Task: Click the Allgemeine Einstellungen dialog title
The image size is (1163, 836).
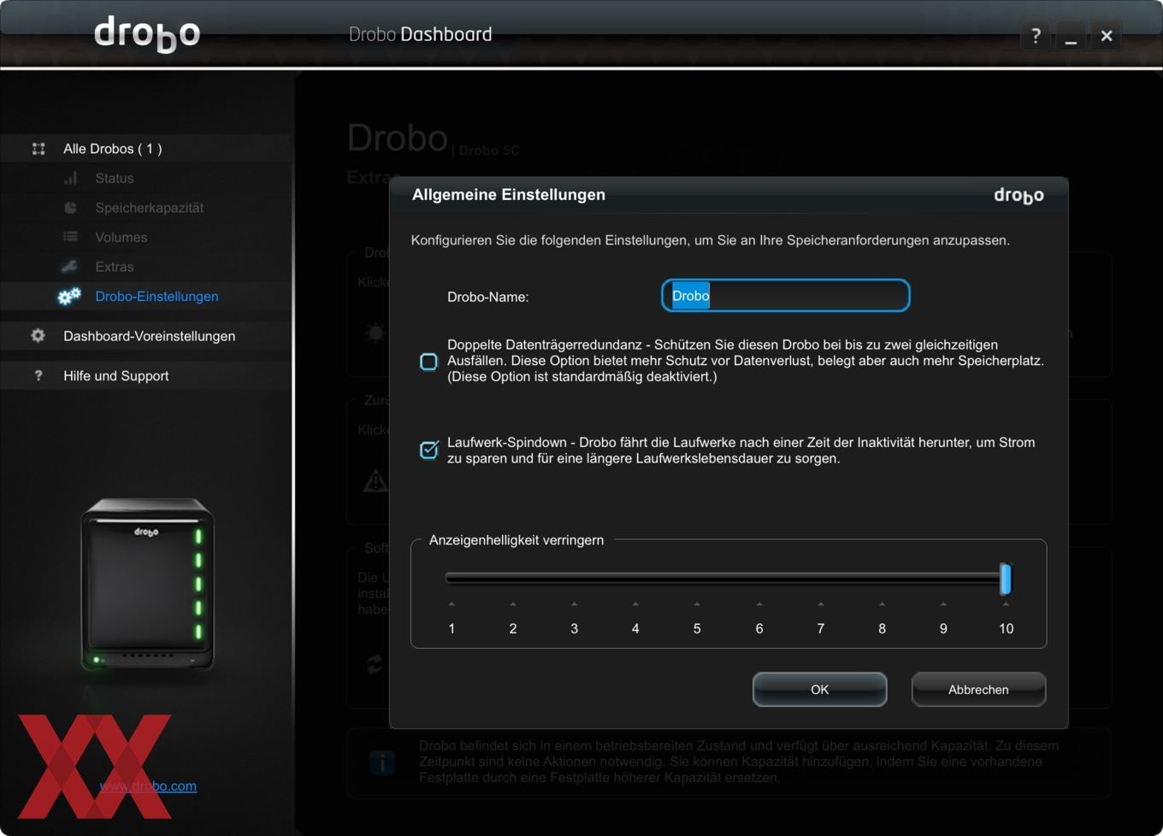Action: click(x=509, y=195)
